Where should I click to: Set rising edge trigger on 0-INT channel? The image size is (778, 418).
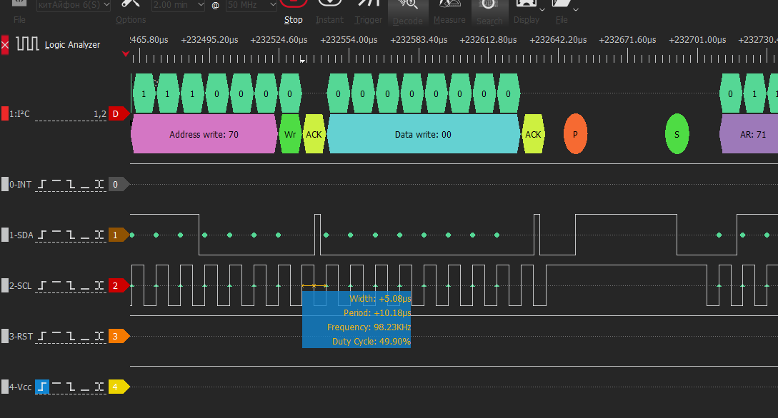point(43,184)
